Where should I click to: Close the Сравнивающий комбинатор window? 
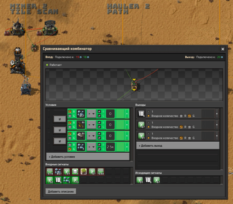223,49
